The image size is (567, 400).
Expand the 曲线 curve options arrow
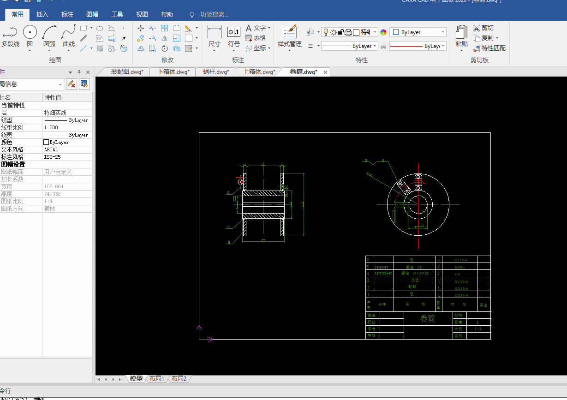point(69,50)
